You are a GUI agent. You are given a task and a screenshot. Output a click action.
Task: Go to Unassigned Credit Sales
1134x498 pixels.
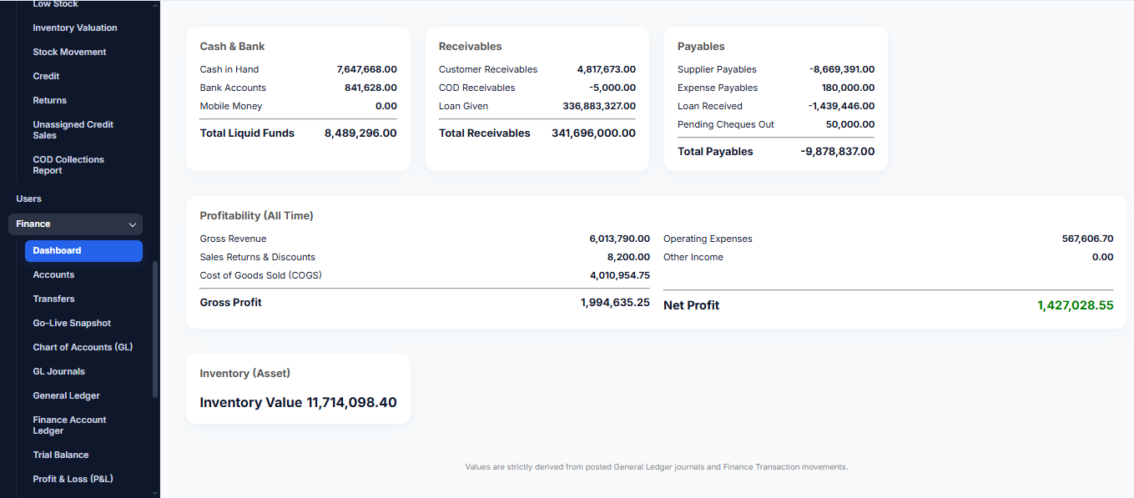tap(73, 129)
